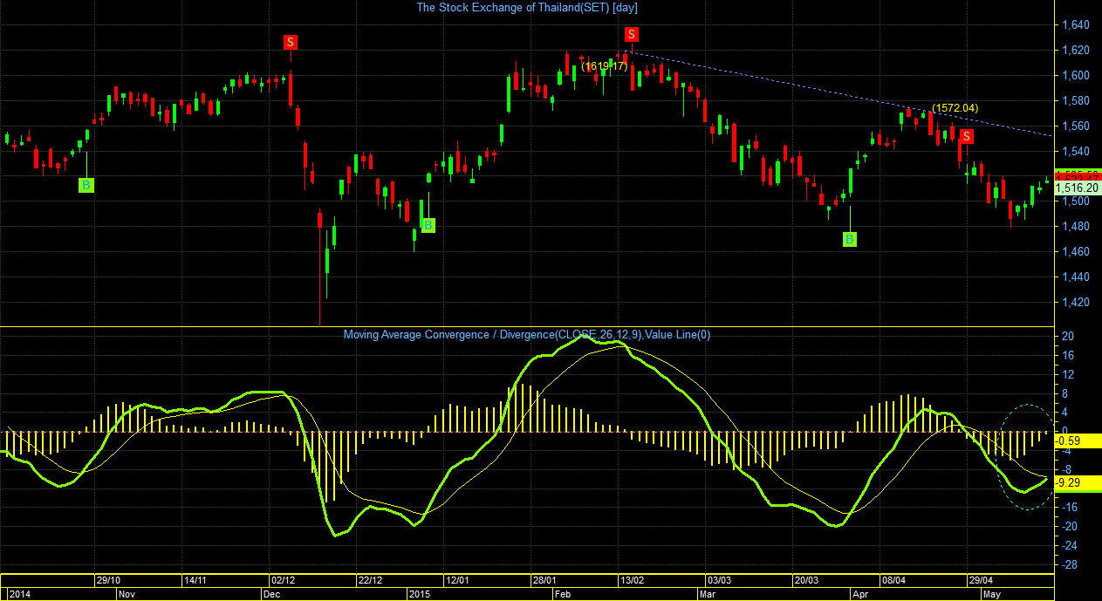Click the 28/01 date label
This screenshot has width=1102, height=601.
[x=544, y=580]
